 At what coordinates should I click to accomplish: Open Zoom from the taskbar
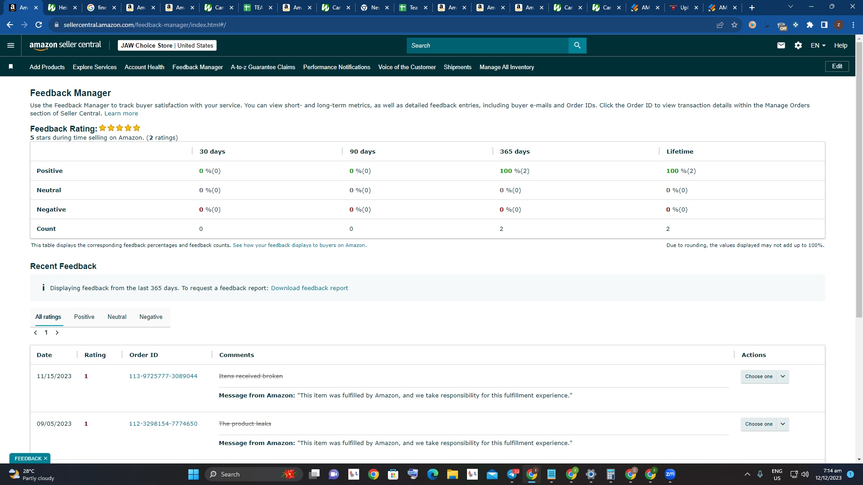pos(670,474)
